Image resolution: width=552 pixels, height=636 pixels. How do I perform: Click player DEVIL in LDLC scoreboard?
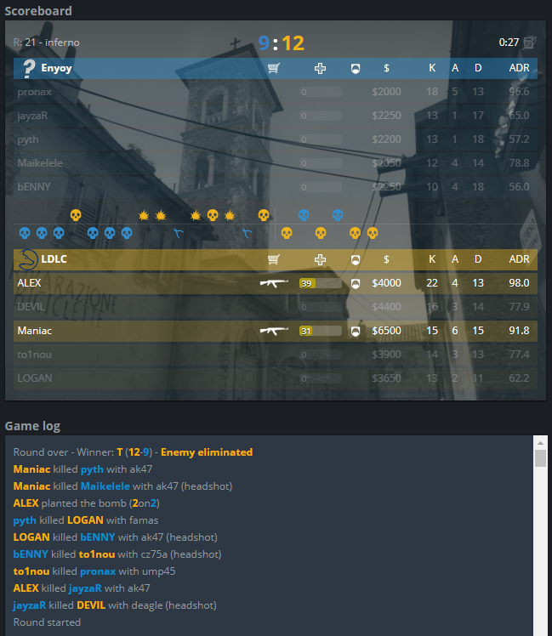point(31,307)
